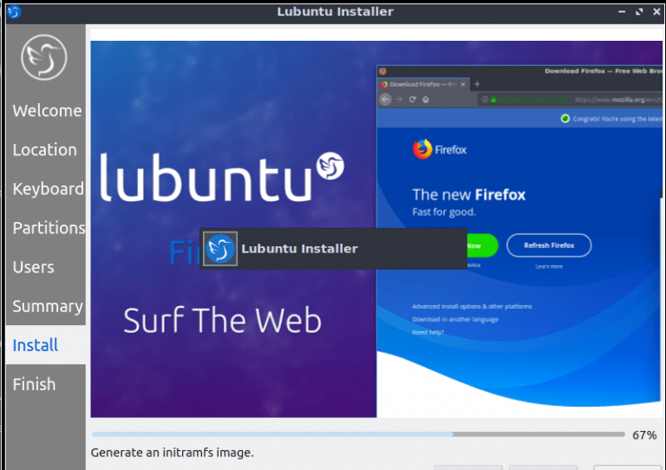
Task: Click 'The new Firefox' headline in slideshow
Action: click(x=469, y=194)
